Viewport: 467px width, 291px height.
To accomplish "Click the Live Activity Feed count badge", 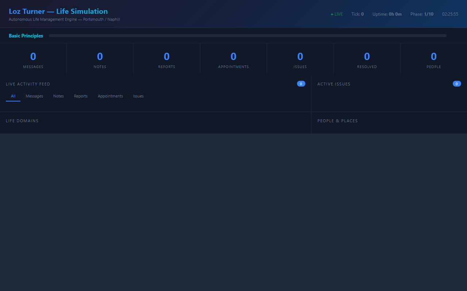I will click(301, 84).
